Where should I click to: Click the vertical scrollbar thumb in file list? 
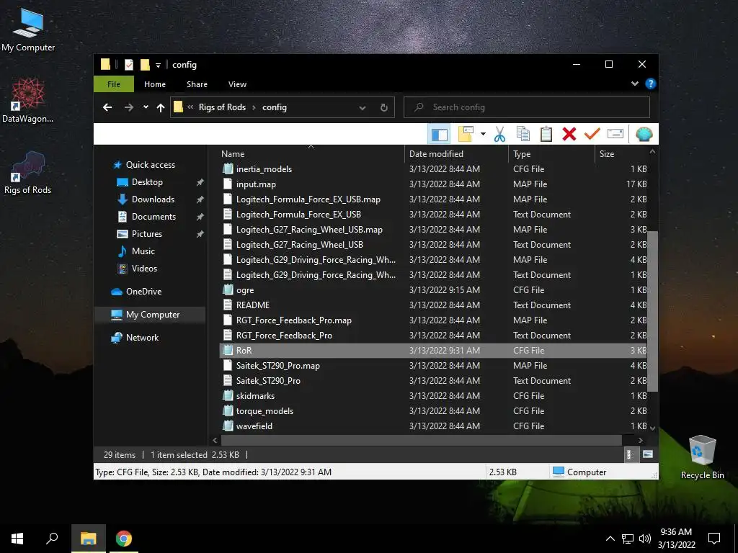click(652, 311)
